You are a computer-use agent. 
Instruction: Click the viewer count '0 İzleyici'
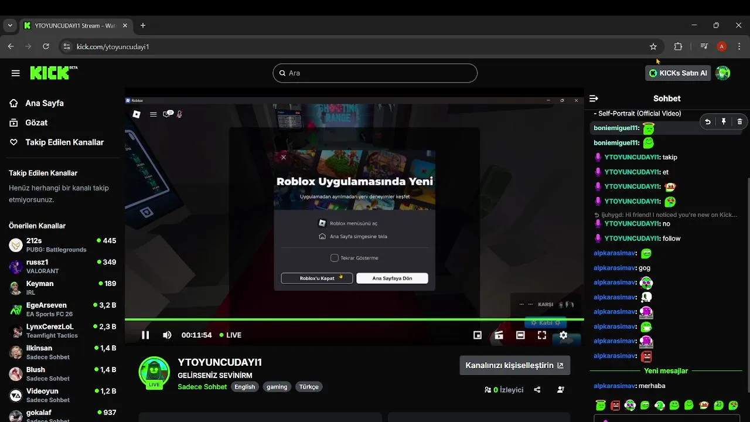pyautogui.click(x=504, y=390)
